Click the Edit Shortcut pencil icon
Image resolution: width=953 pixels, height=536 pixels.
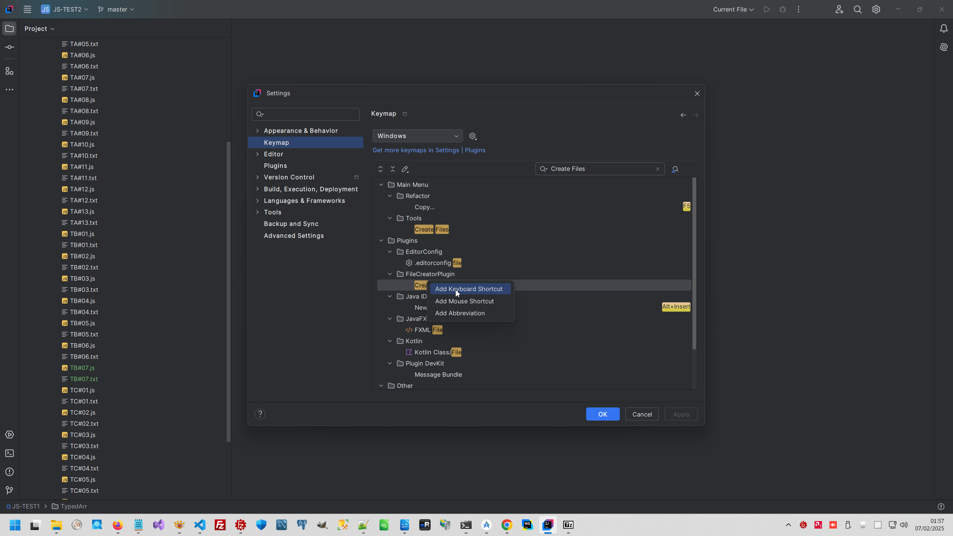click(405, 169)
